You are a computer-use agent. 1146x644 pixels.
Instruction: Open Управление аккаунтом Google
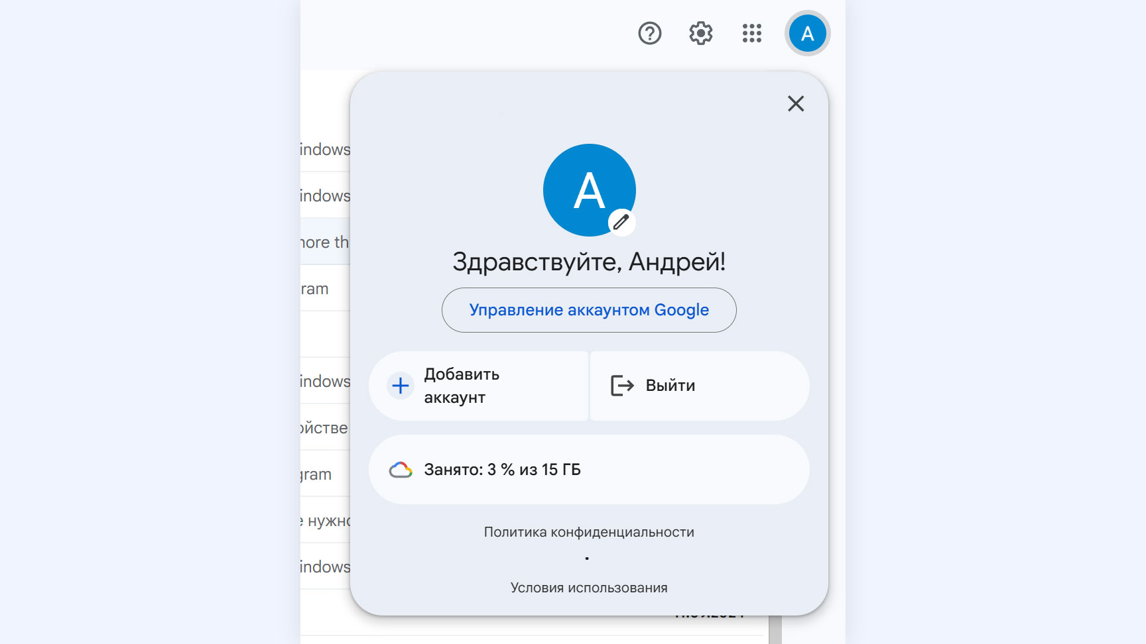tap(589, 310)
